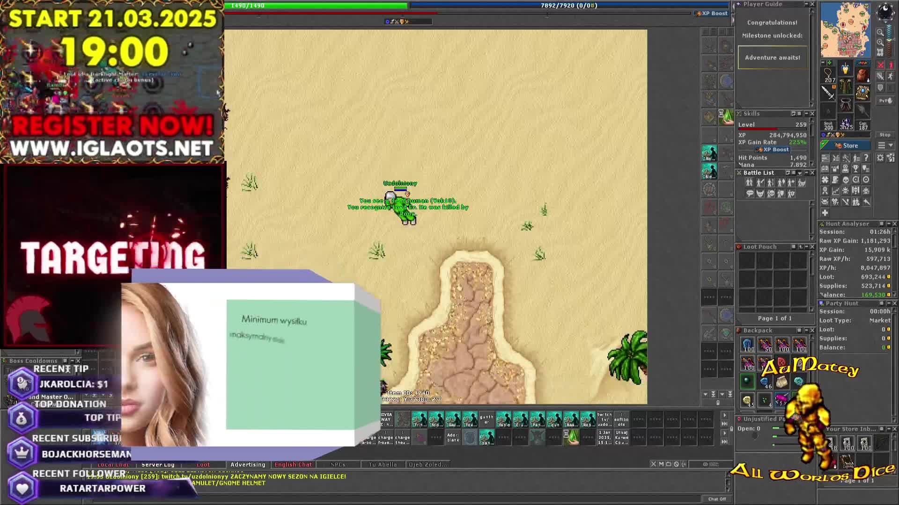The image size is (899, 505).
Task: Open the skull icon widget
Action: tap(846, 180)
